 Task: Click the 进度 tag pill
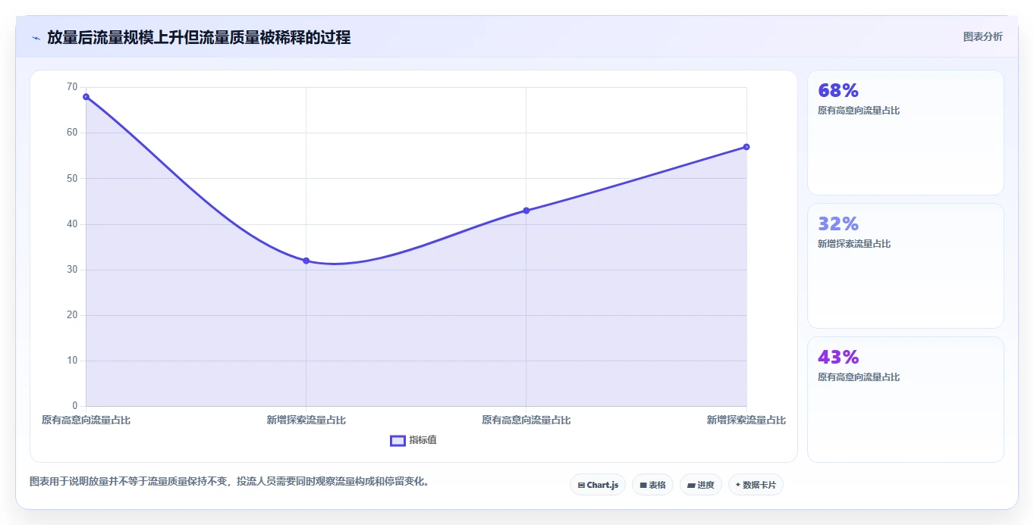click(701, 485)
